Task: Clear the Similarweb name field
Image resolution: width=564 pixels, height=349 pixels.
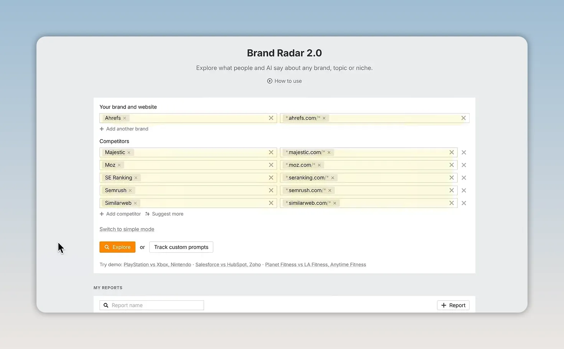Action: point(271,203)
